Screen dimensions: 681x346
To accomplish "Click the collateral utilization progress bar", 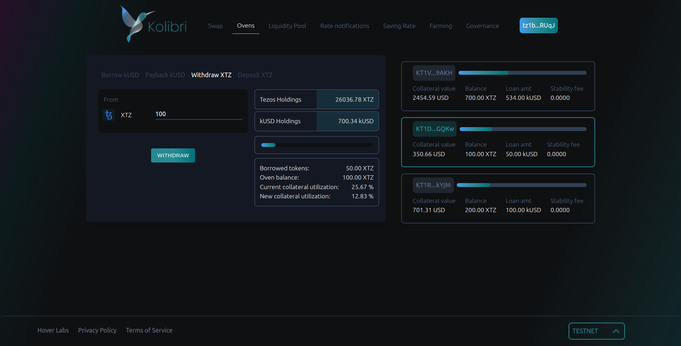I will (316, 145).
